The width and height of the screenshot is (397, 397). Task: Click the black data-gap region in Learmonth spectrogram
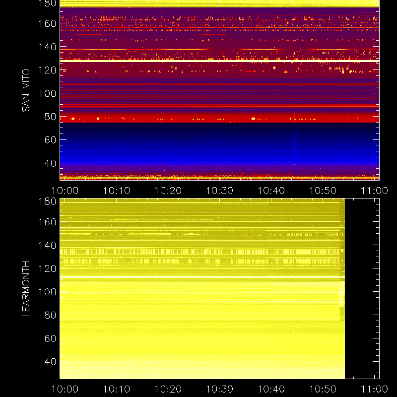(x=362, y=289)
